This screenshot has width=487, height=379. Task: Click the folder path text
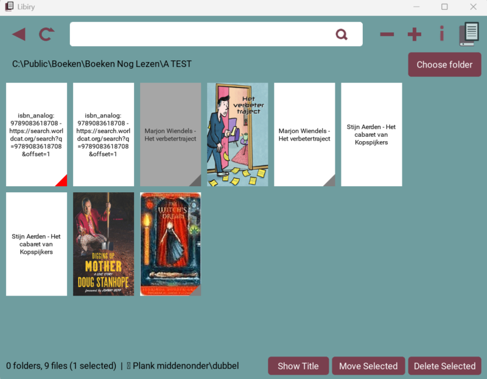click(x=102, y=64)
